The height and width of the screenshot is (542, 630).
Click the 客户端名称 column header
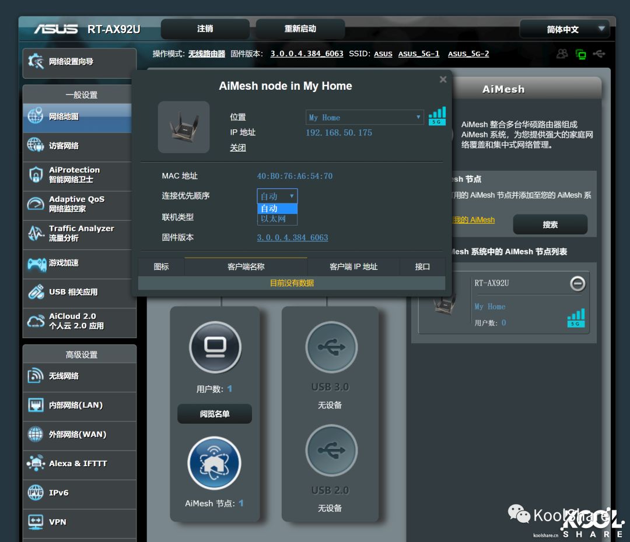(246, 266)
